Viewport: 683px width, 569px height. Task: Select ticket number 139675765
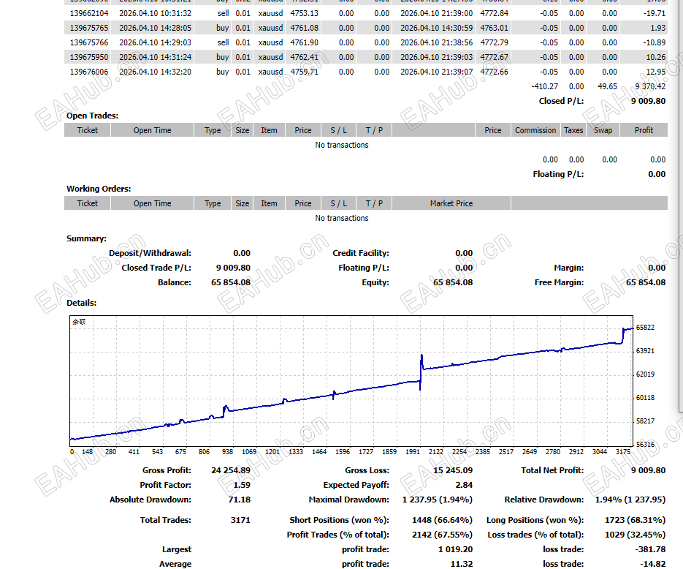[x=89, y=28]
